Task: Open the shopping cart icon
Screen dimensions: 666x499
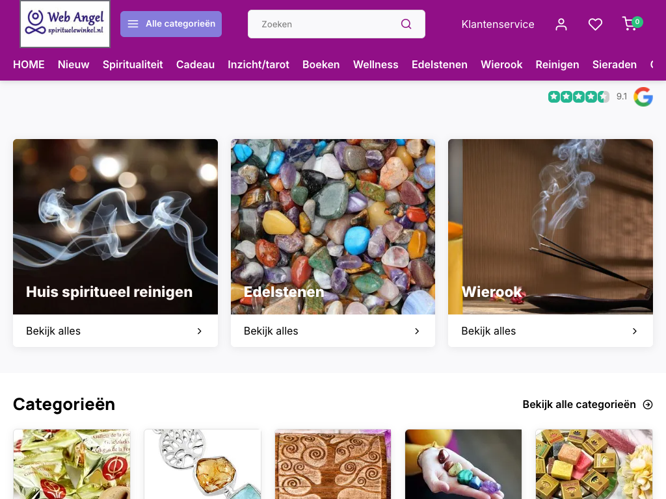Action: (632, 23)
